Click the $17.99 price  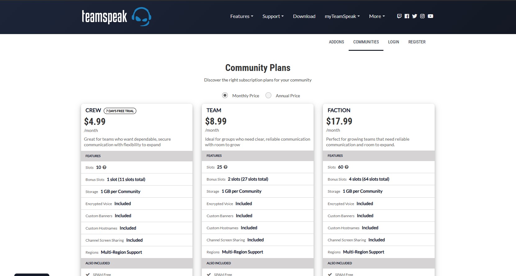[x=339, y=121]
